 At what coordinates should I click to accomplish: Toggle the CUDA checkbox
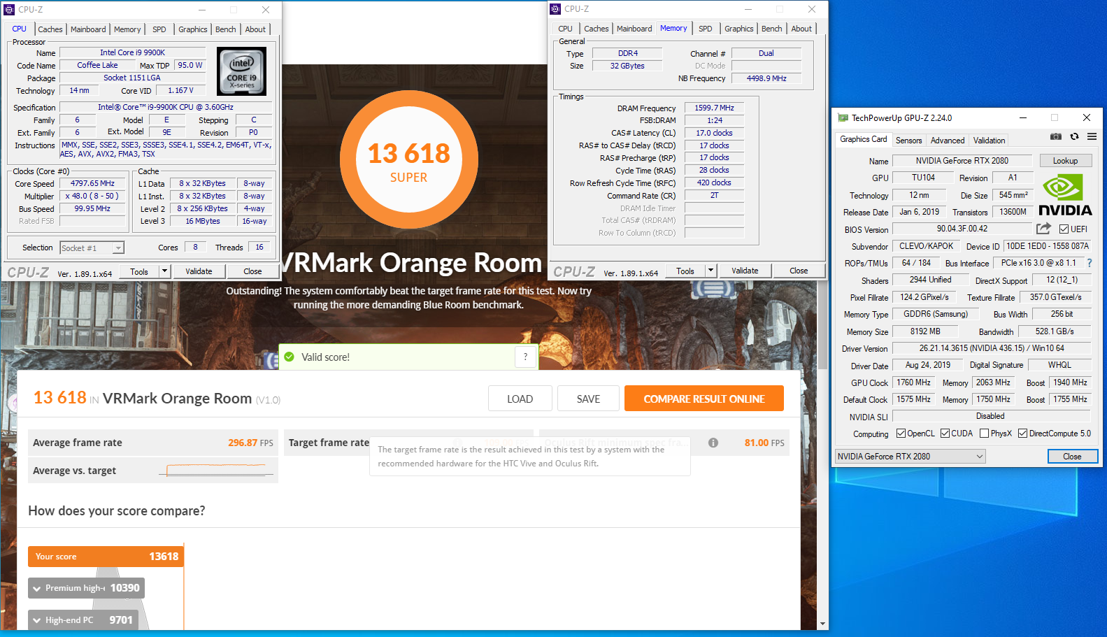point(945,434)
